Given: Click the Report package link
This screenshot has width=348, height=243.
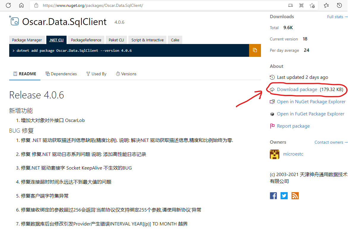Looking at the screenshot, I should (x=293, y=126).
